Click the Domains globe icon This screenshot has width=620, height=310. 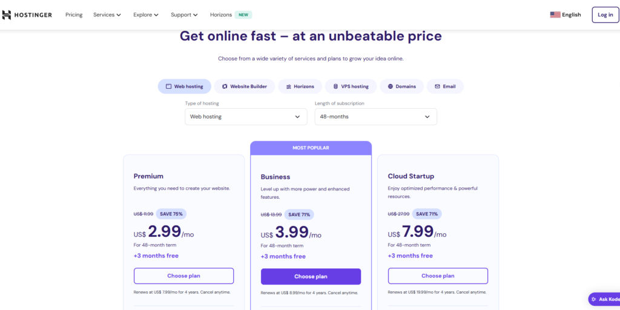[x=391, y=86]
